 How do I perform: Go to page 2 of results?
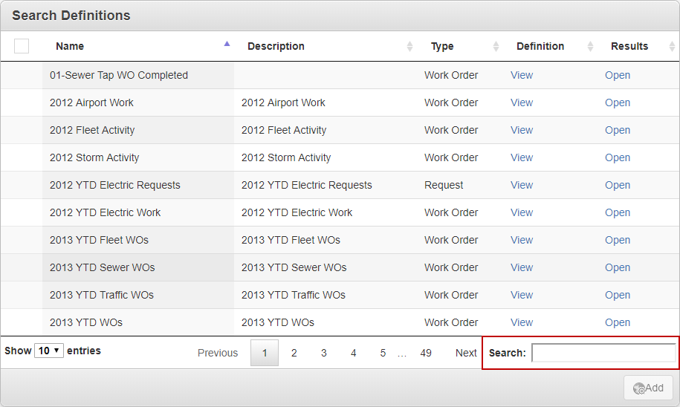(x=294, y=353)
